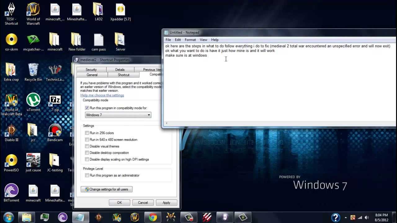Viewport: 397px width, 223px height.
Task: Enable 'Run in 256 colors' checkbox
Action: pos(87,133)
